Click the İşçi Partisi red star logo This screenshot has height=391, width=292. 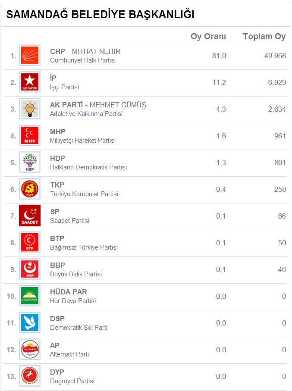30,82
